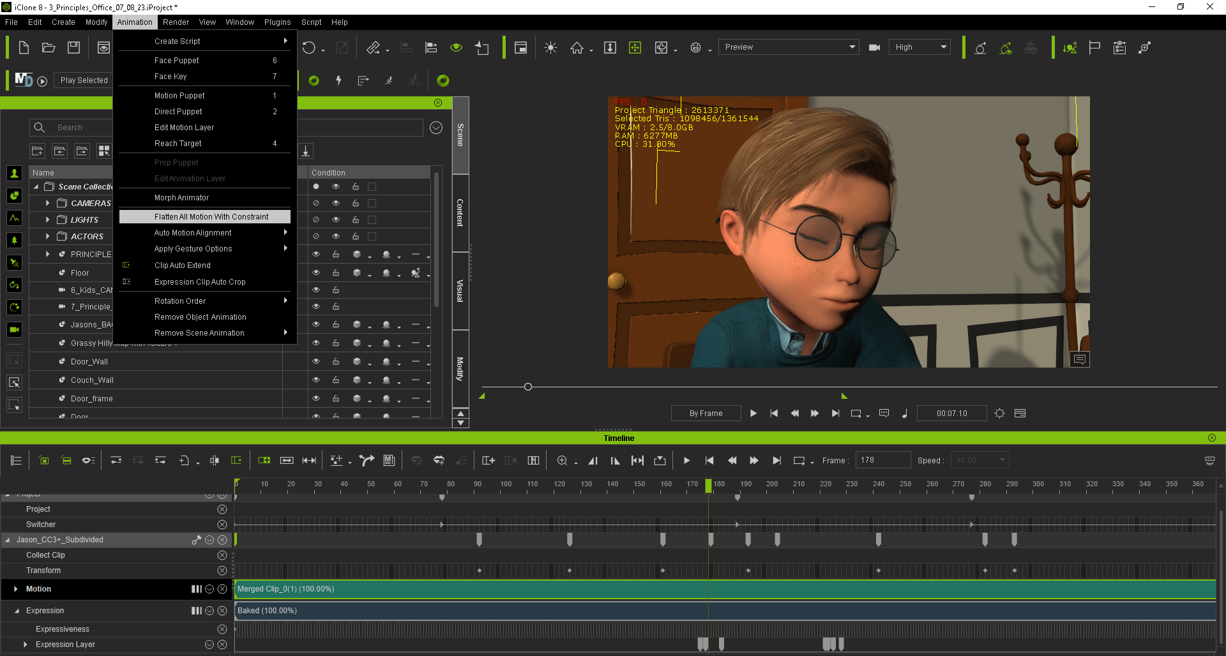Open timeline track list icon
1226x656 pixels.
tap(17, 461)
